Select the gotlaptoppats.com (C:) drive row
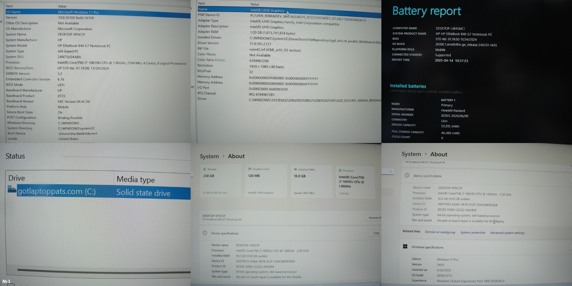572x286 pixels. (99, 192)
